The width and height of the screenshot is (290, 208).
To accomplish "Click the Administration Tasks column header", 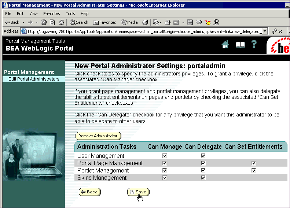I will pyautogui.click(x=107, y=147).
